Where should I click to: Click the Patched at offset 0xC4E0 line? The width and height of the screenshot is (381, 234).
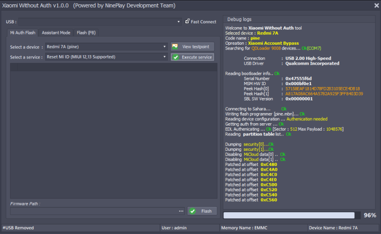pyautogui.click(x=251, y=180)
